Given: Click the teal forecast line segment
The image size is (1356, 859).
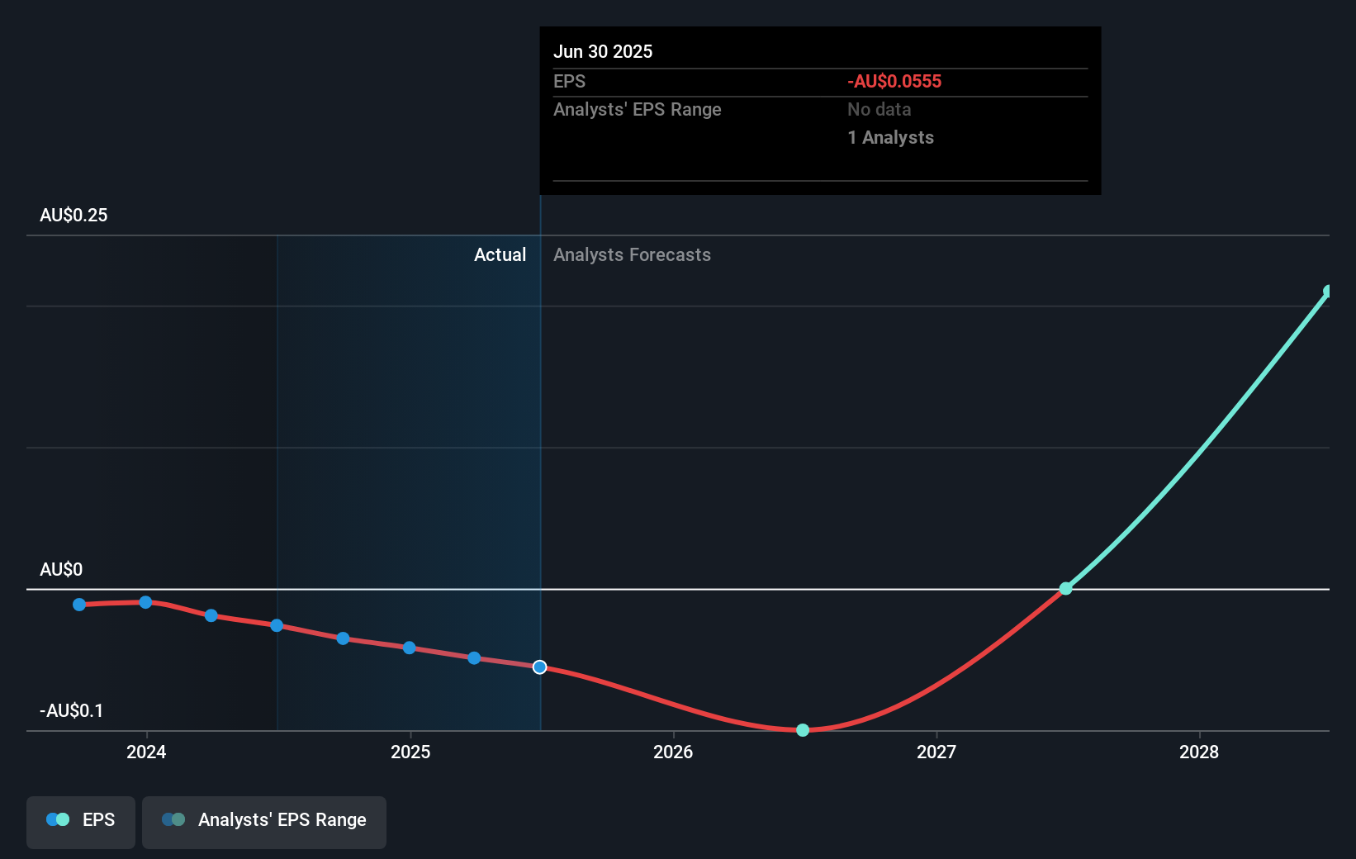Looking at the screenshot, I should point(1197,438).
